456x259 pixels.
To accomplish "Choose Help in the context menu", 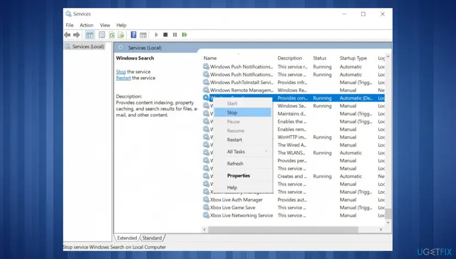I will pyautogui.click(x=242, y=187).
